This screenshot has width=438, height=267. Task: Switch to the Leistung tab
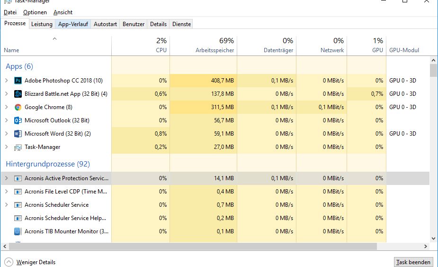coord(42,24)
